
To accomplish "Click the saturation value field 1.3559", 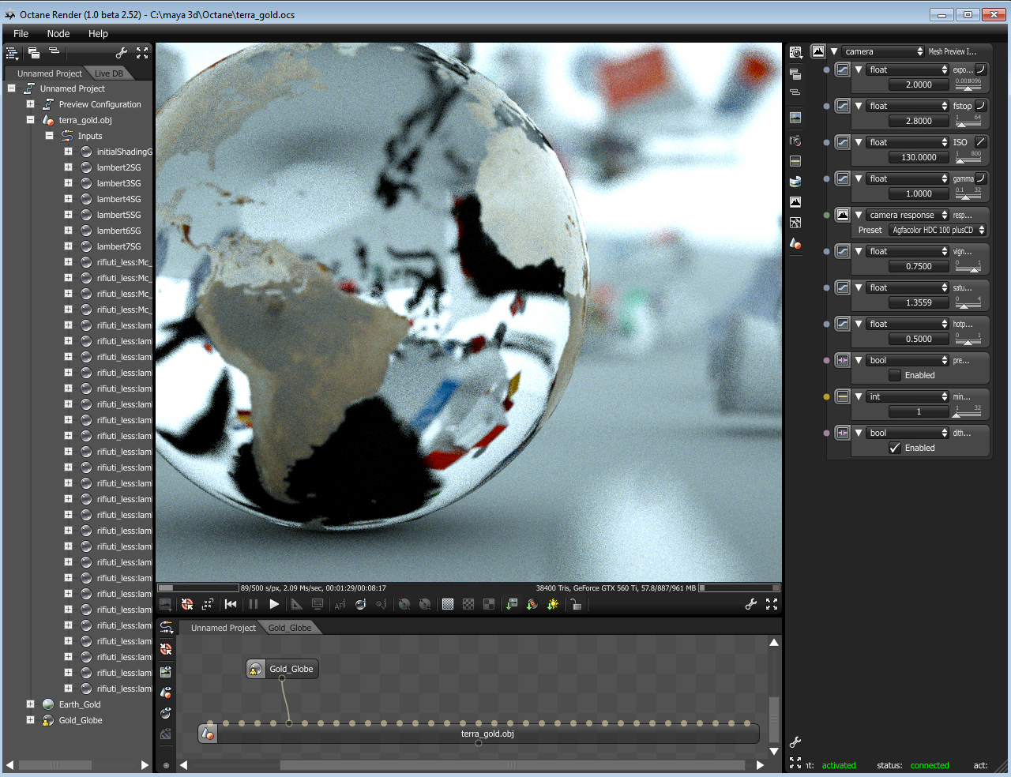I will 919,302.
